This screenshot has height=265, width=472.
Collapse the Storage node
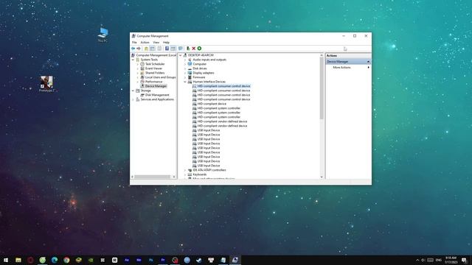point(133,91)
